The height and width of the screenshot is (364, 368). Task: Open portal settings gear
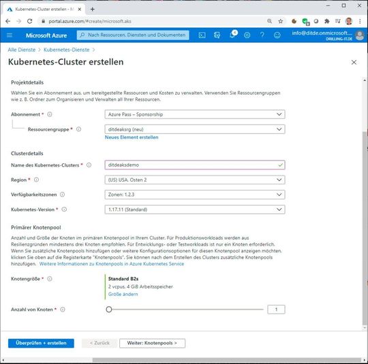pos(247,35)
